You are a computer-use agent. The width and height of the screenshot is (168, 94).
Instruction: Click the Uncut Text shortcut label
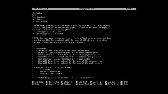84,84
